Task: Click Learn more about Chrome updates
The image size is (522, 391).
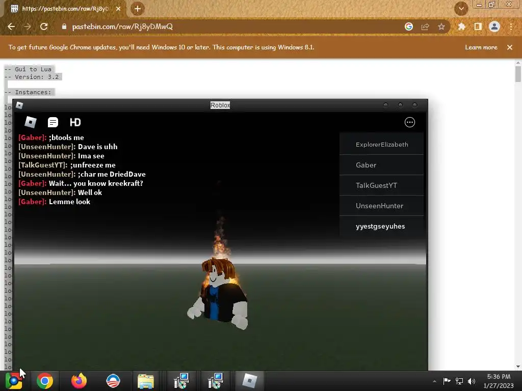Action: [481, 47]
